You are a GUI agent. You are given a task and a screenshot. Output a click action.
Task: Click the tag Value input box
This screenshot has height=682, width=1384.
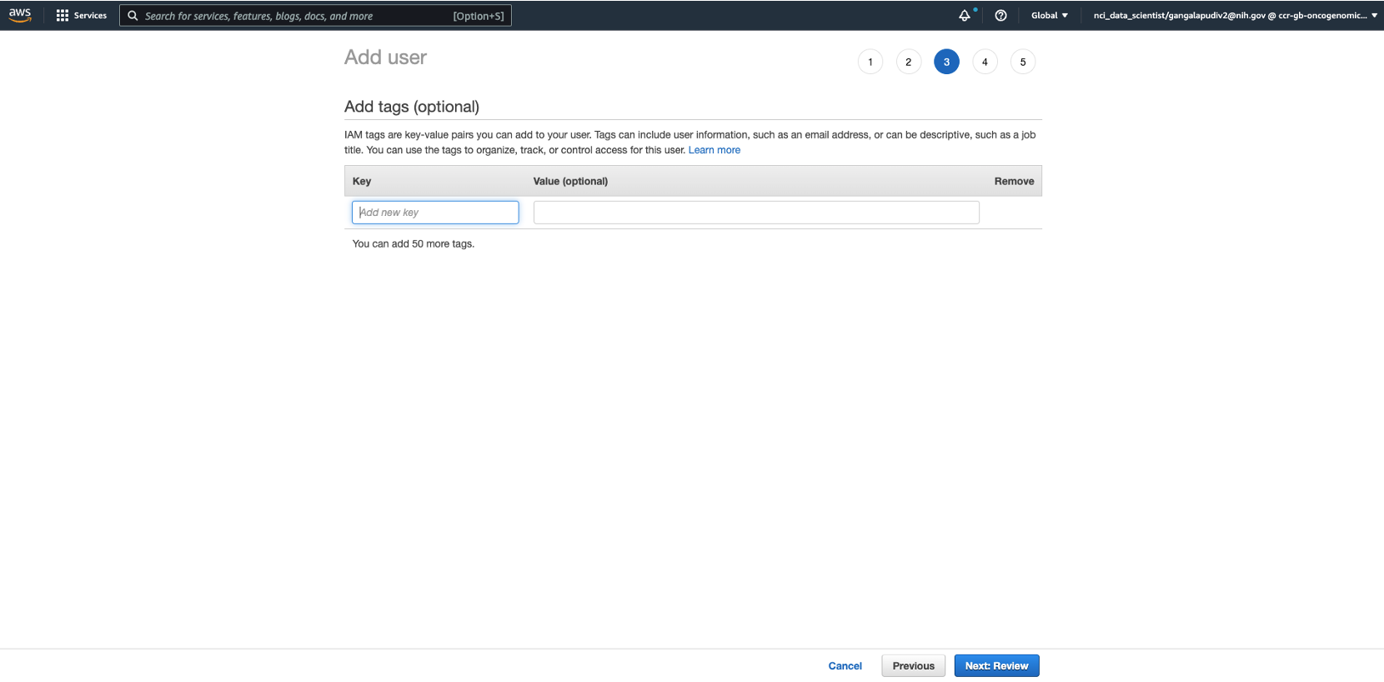tap(756, 213)
